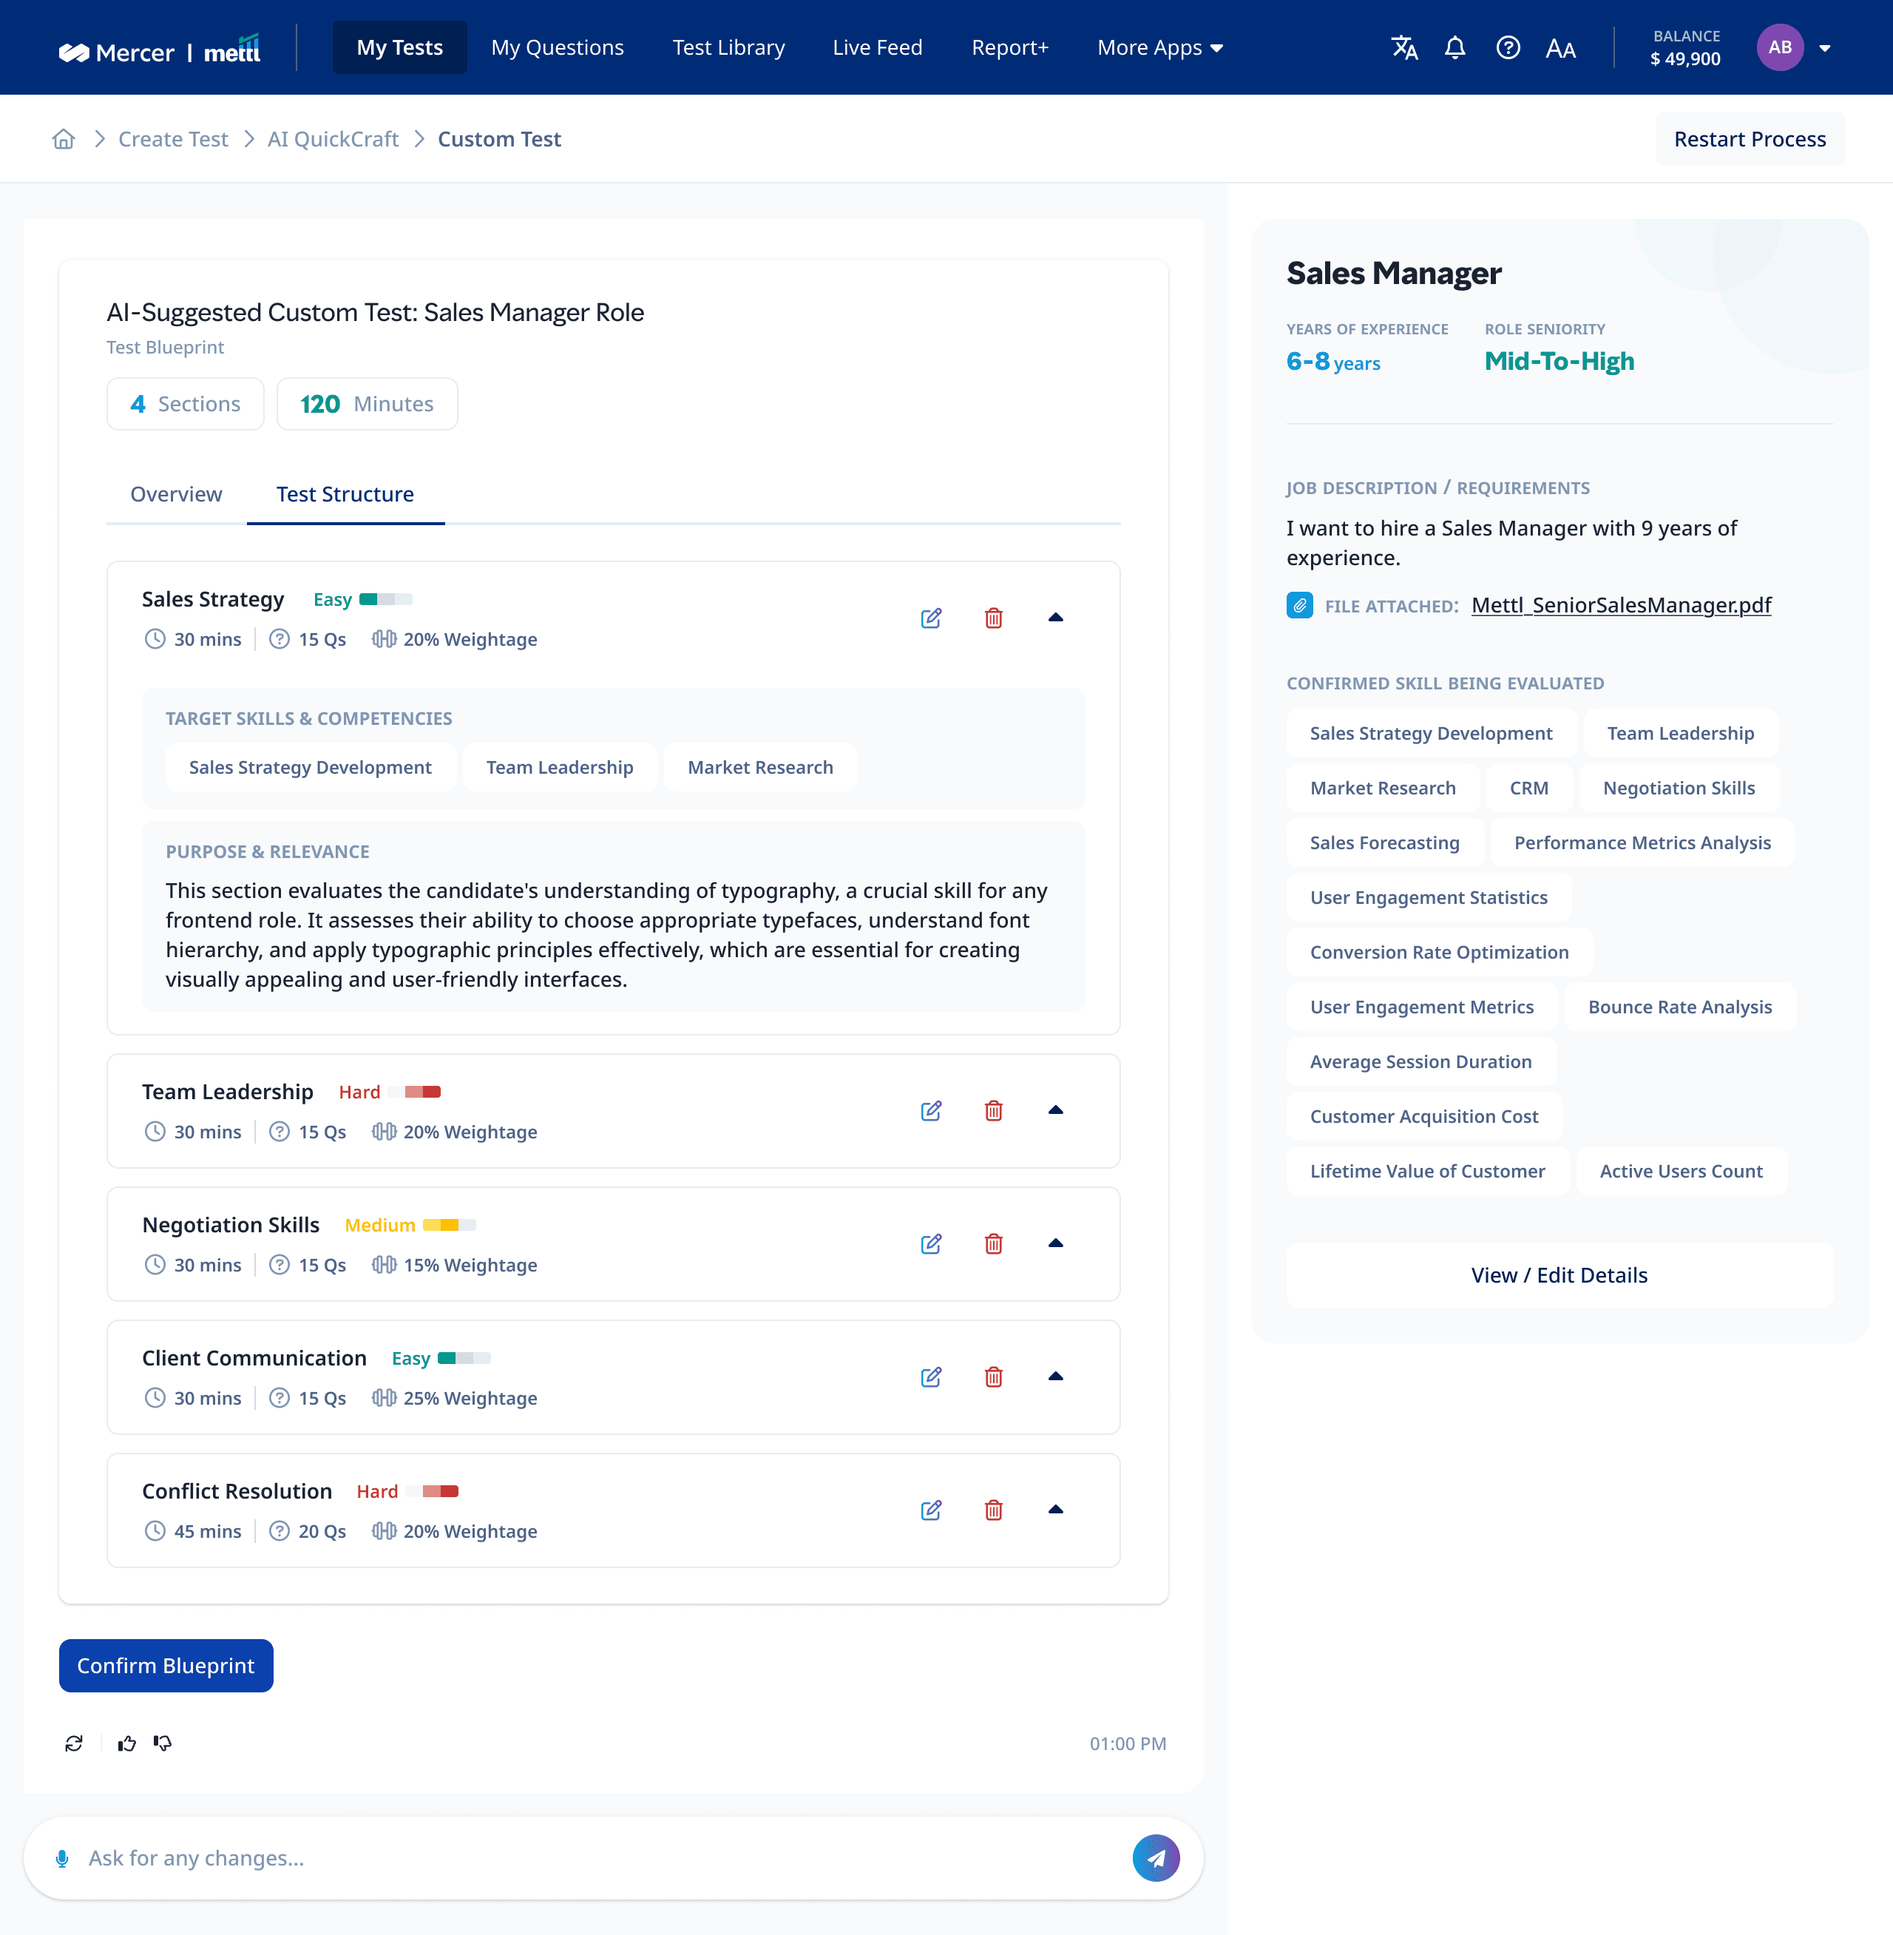Click the font size AA icon

(1560, 49)
